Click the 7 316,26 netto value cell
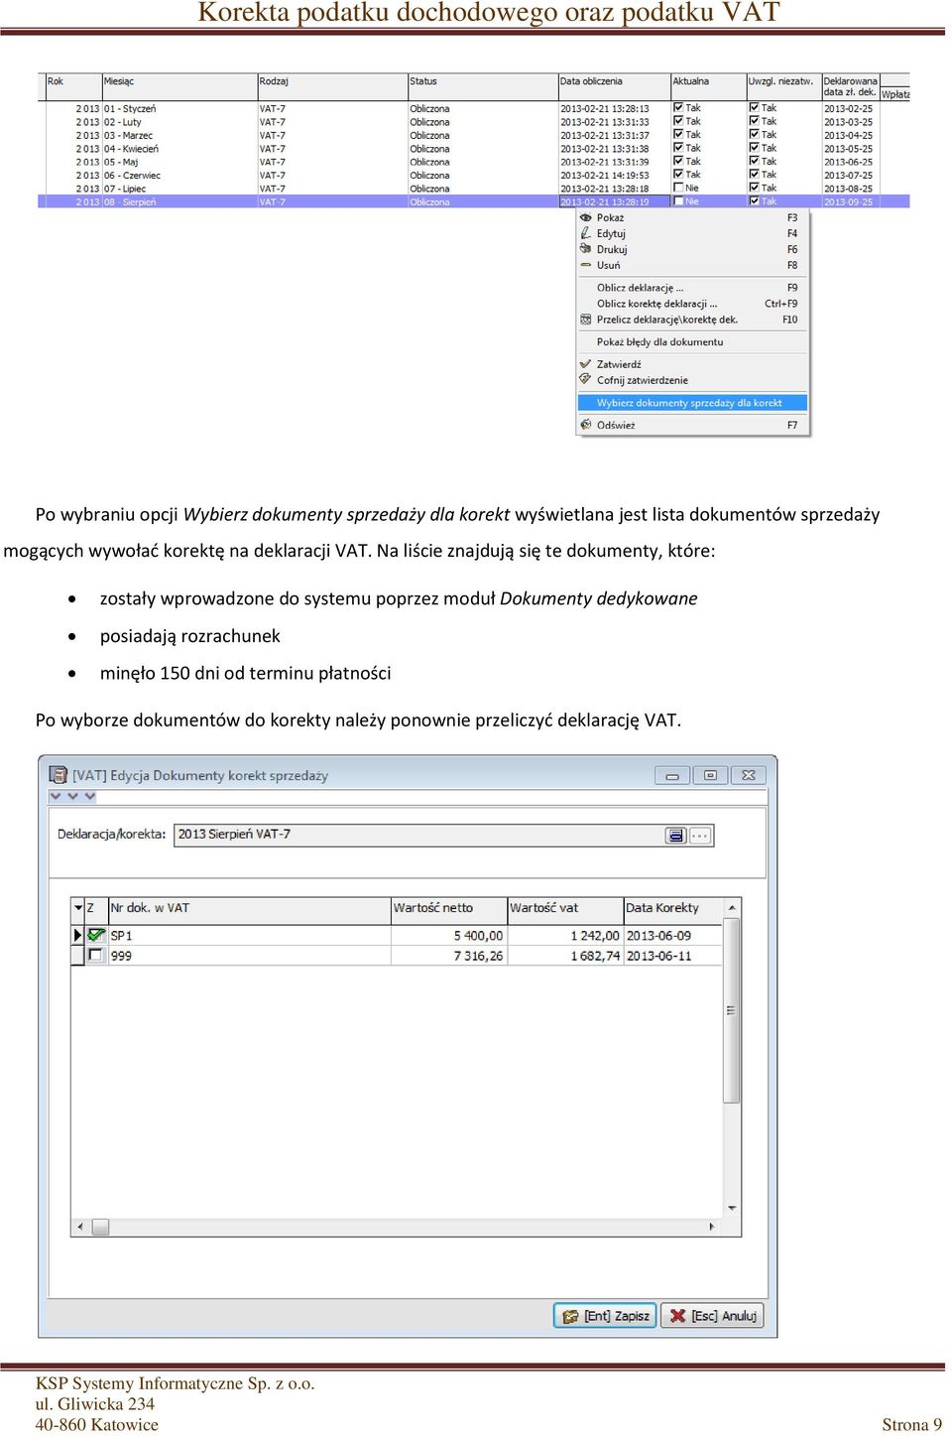Viewport: 952px width, 1436px height. pyautogui.click(x=449, y=956)
